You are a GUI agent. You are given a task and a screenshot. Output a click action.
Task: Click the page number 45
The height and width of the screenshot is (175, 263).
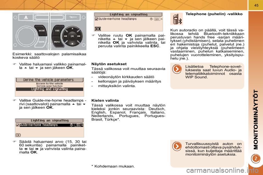coord(256,5)
